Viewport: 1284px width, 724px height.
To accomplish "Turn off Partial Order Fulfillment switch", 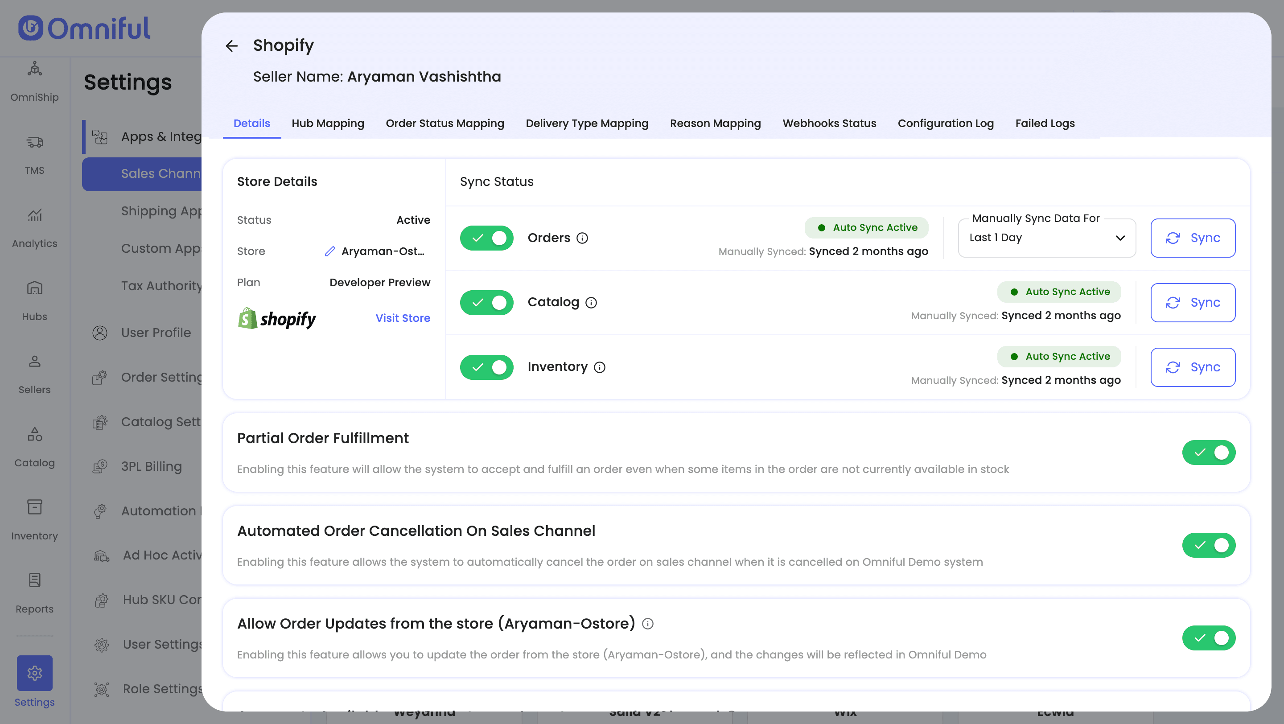I will coord(1208,452).
